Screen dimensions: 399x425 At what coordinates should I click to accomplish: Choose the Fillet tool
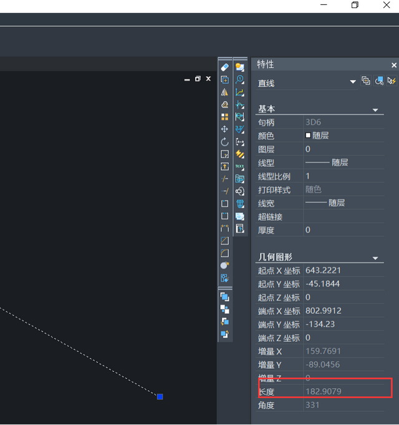224,253
